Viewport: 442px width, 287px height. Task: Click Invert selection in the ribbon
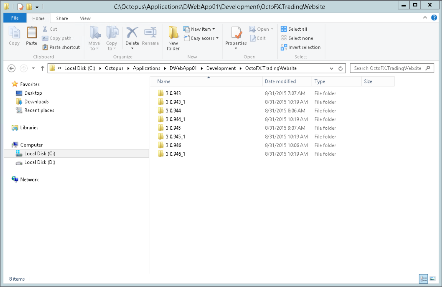coord(301,48)
